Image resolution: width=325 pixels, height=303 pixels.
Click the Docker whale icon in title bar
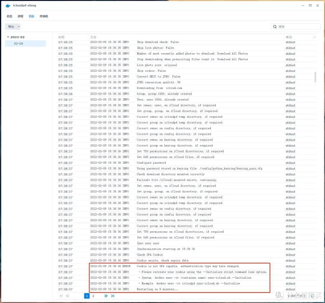pos(8,6)
